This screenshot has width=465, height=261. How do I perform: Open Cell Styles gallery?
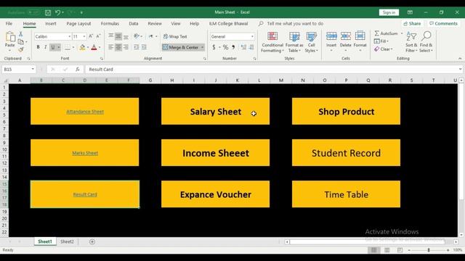[x=312, y=42]
